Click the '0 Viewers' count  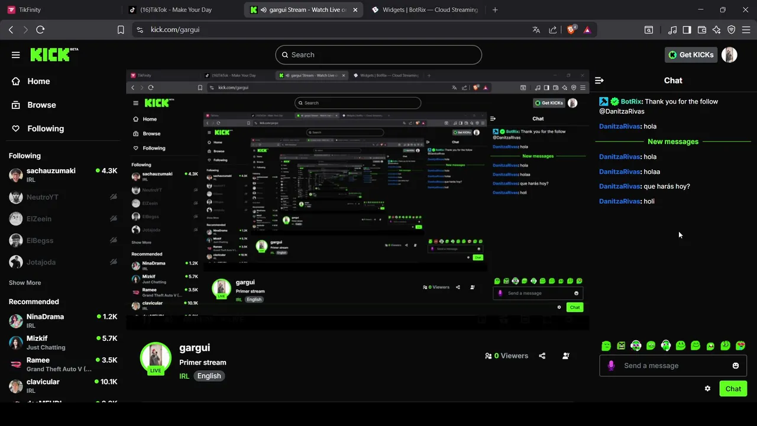point(506,356)
